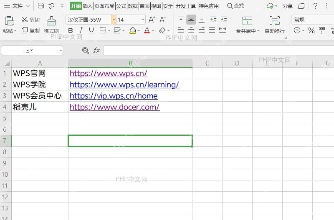Screen dimensions: 334x220
Task: Click the 复制 copy button
Action: (x=30, y=30)
